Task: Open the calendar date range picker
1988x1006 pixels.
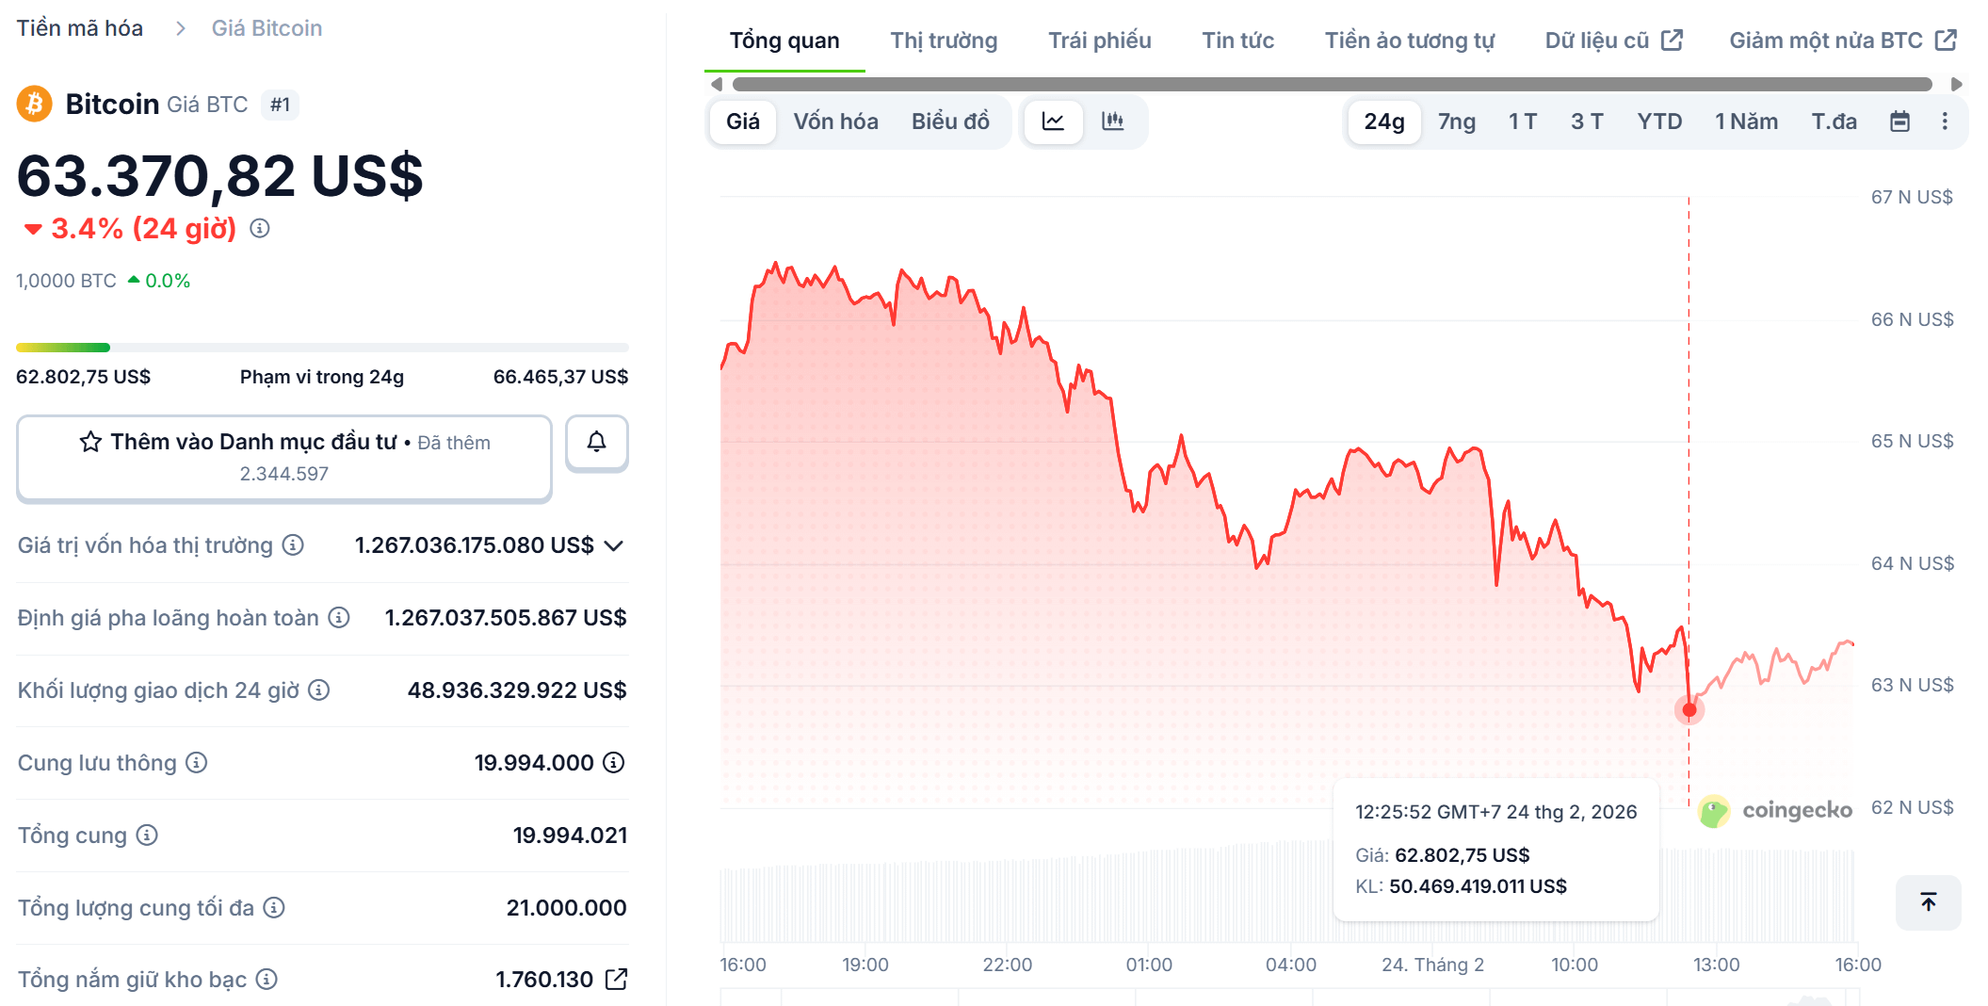Action: [1899, 122]
